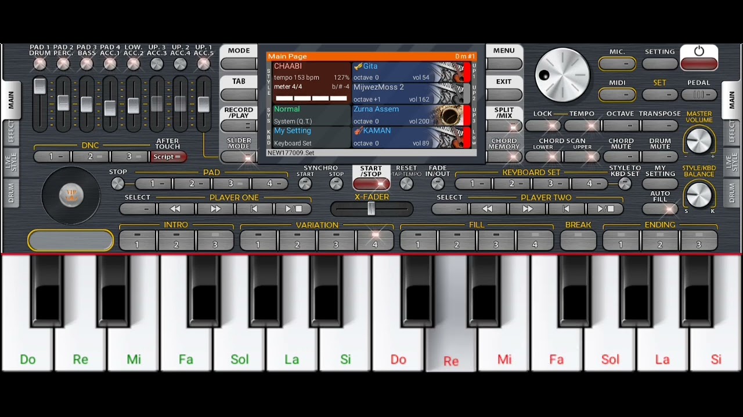The image size is (743, 417).
Task: Select KAMAN voice in display
Action: 408,137
